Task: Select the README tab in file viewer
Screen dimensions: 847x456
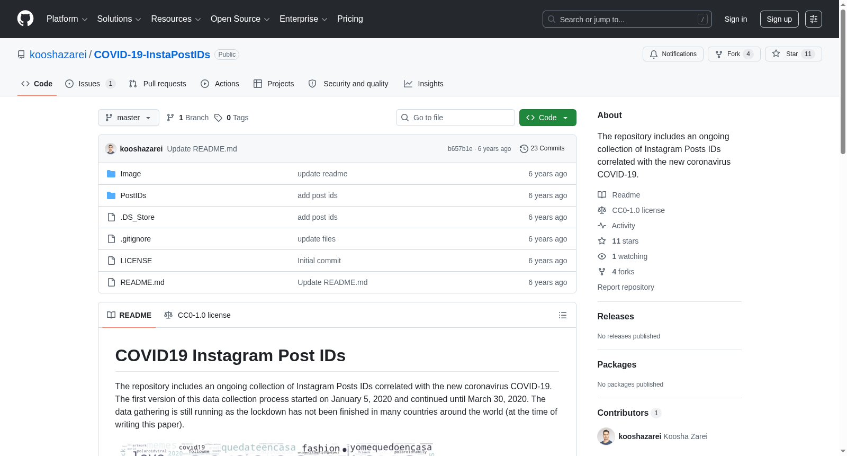Action: (129, 315)
